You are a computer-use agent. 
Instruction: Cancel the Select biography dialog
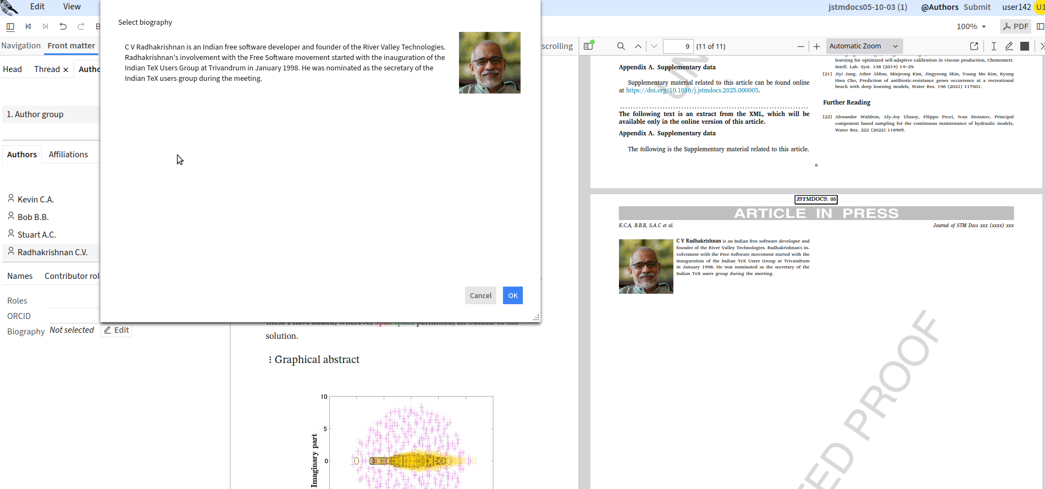pos(480,295)
